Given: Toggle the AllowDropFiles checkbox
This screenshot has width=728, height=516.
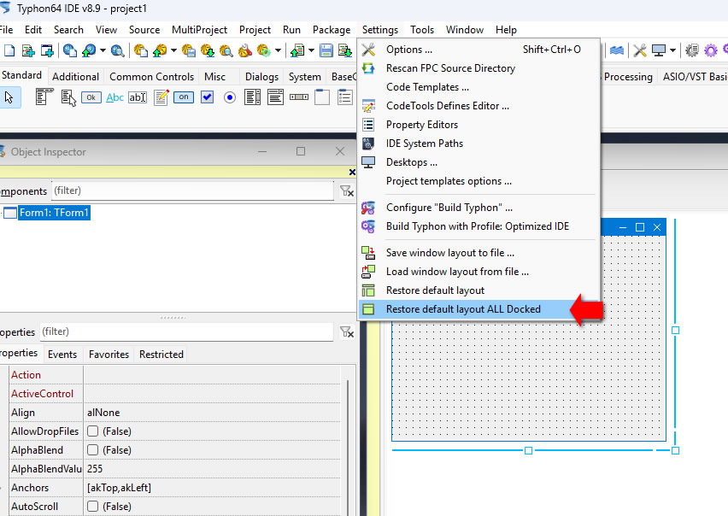Looking at the screenshot, I should pos(92,431).
